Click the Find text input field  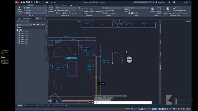pyautogui.click(x=35, y=10)
